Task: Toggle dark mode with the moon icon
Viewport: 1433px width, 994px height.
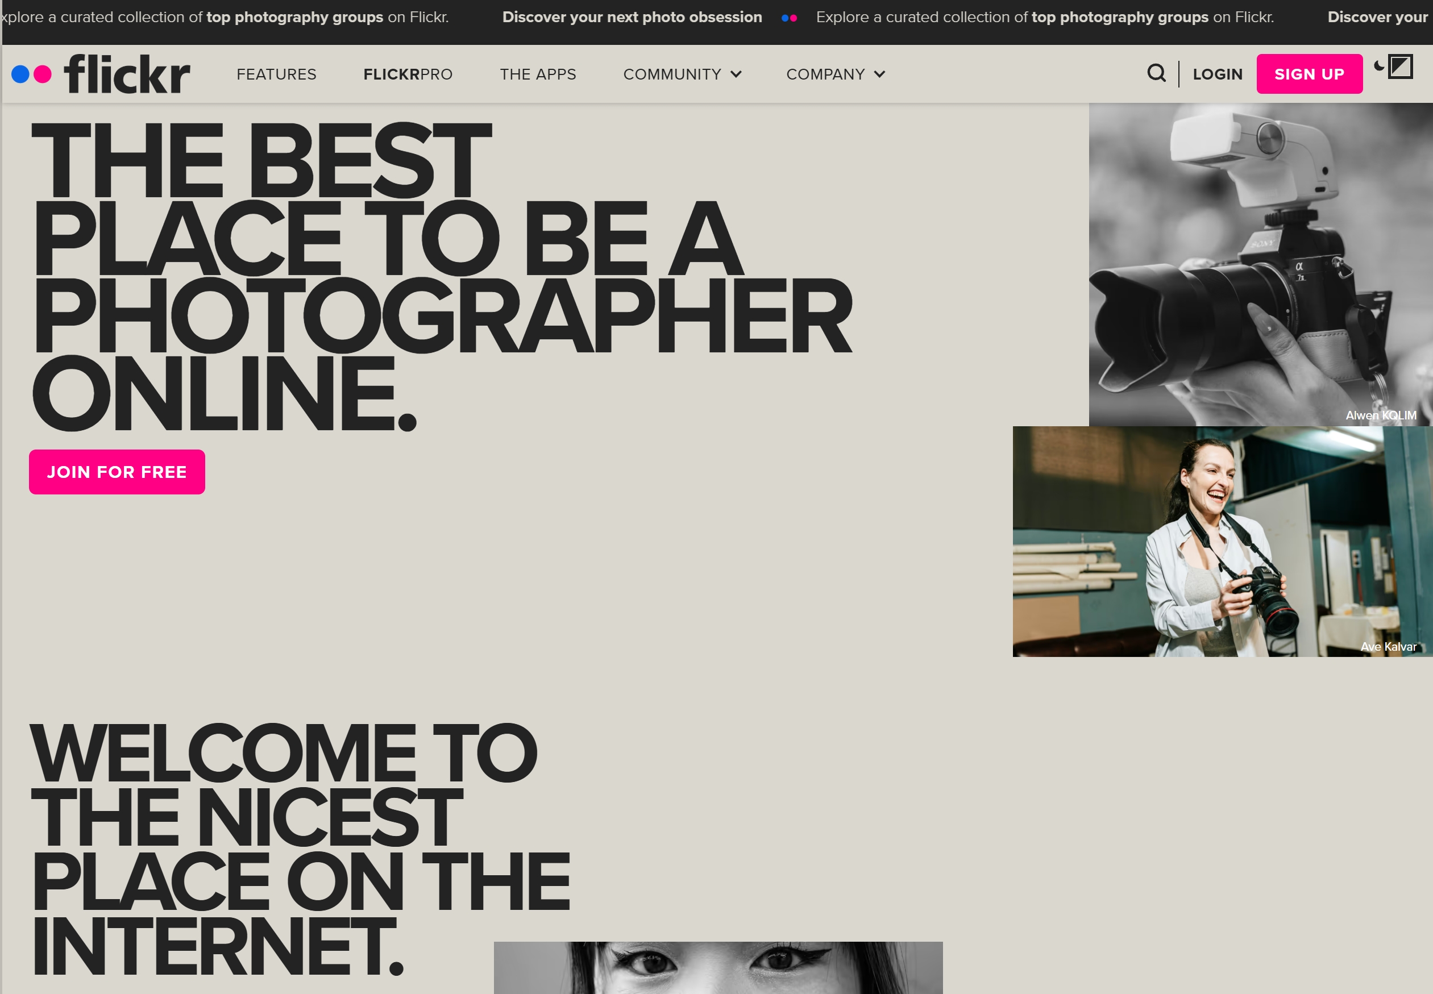Action: pos(1378,66)
